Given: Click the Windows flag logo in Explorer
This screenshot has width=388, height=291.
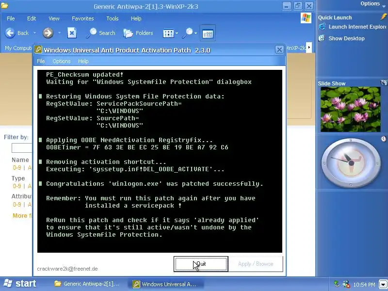Looking at the screenshot, I should pyautogui.click(x=306, y=18).
